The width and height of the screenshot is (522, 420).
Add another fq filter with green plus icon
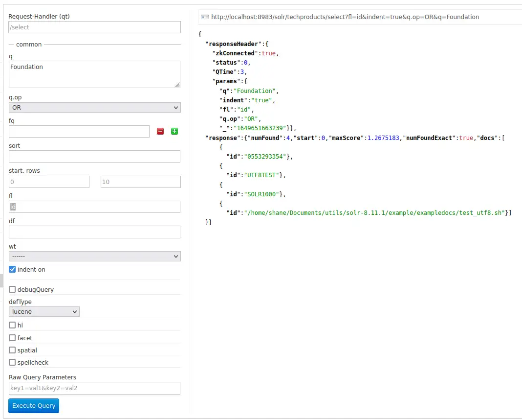click(x=174, y=131)
